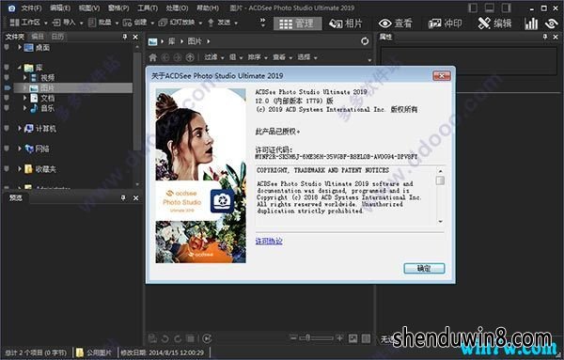The width and height of the screenshot is (564, 360).
Task: Open the 冲印 develop mode
Action: tap(445, 23)
